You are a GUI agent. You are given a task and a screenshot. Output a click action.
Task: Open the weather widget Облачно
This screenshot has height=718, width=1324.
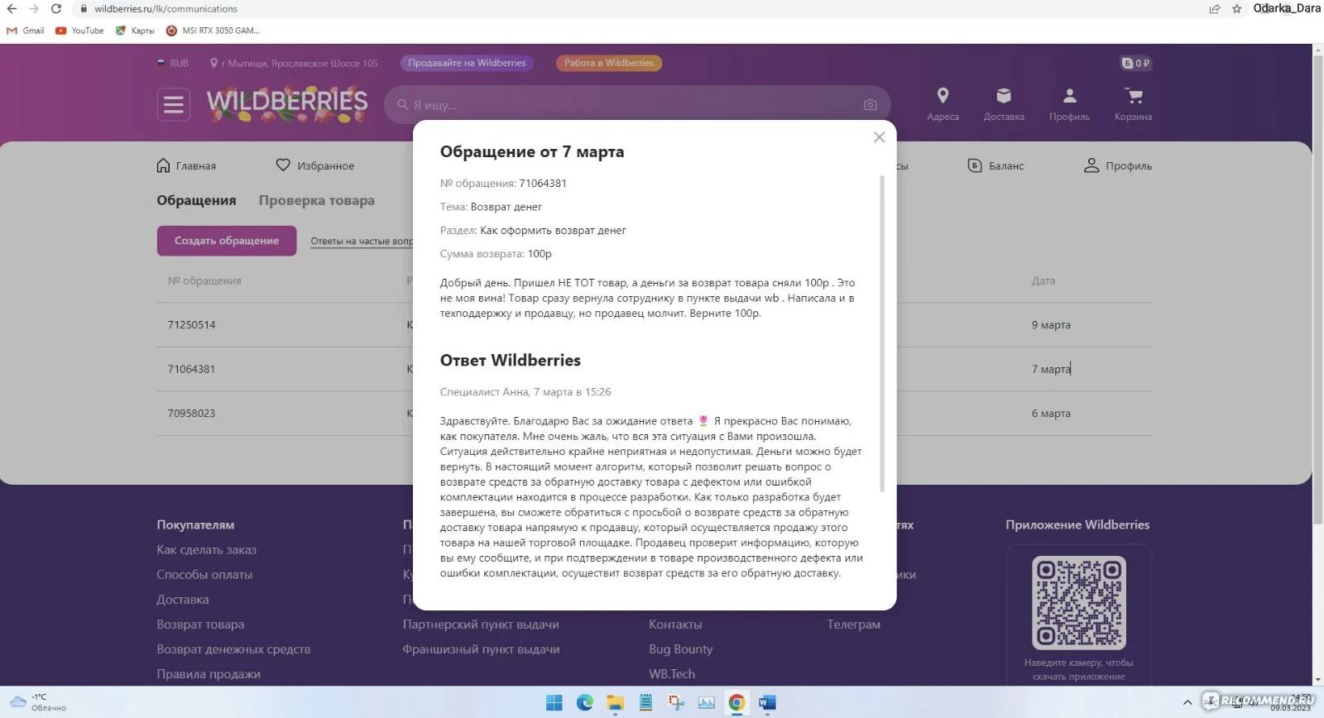(38, 702)
